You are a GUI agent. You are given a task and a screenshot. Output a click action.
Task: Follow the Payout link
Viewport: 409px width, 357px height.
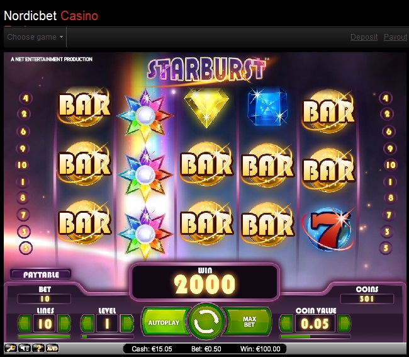click(x=395, y=37)
